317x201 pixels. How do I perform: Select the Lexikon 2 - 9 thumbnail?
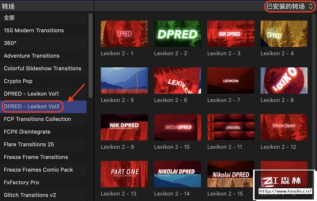point(124,127)
